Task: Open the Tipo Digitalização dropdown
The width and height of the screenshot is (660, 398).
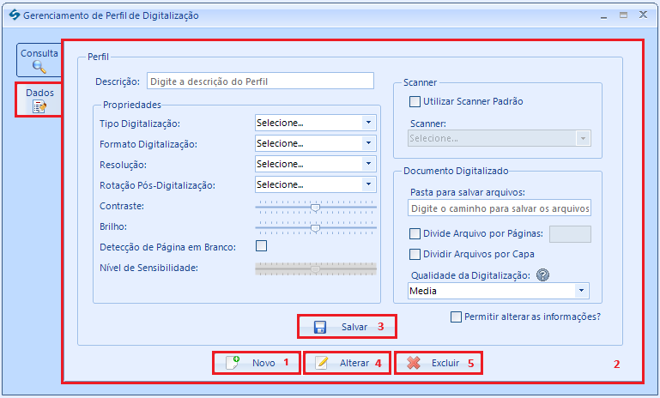Action: [368, 123]
